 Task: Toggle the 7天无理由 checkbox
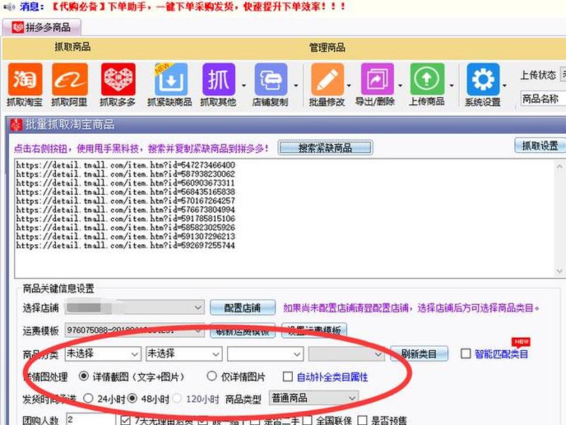[125, 420]
